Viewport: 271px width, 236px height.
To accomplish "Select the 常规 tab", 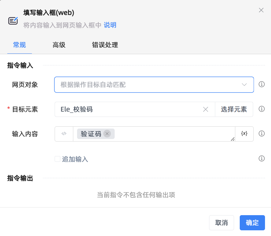I will tap(19, 45).
